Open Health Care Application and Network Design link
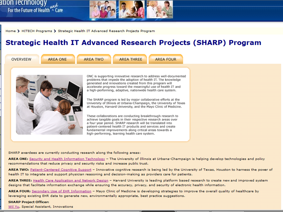The width and height of the screenshot is (283, 212). [70, 180]
